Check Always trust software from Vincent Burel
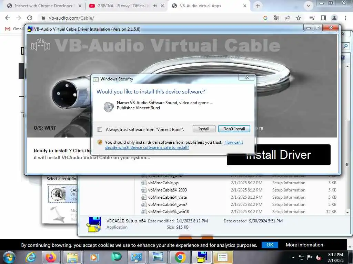This screenshot has height=264, width=353. pos(100,130)
